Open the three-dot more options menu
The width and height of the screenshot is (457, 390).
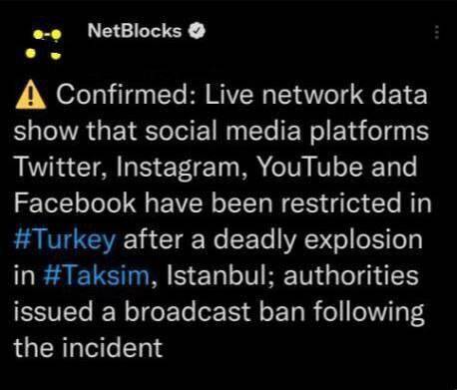[437, 32]
